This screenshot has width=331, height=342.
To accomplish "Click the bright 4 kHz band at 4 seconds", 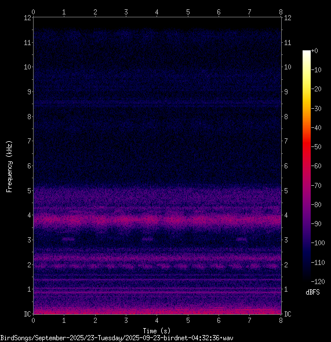I will 157,219.
